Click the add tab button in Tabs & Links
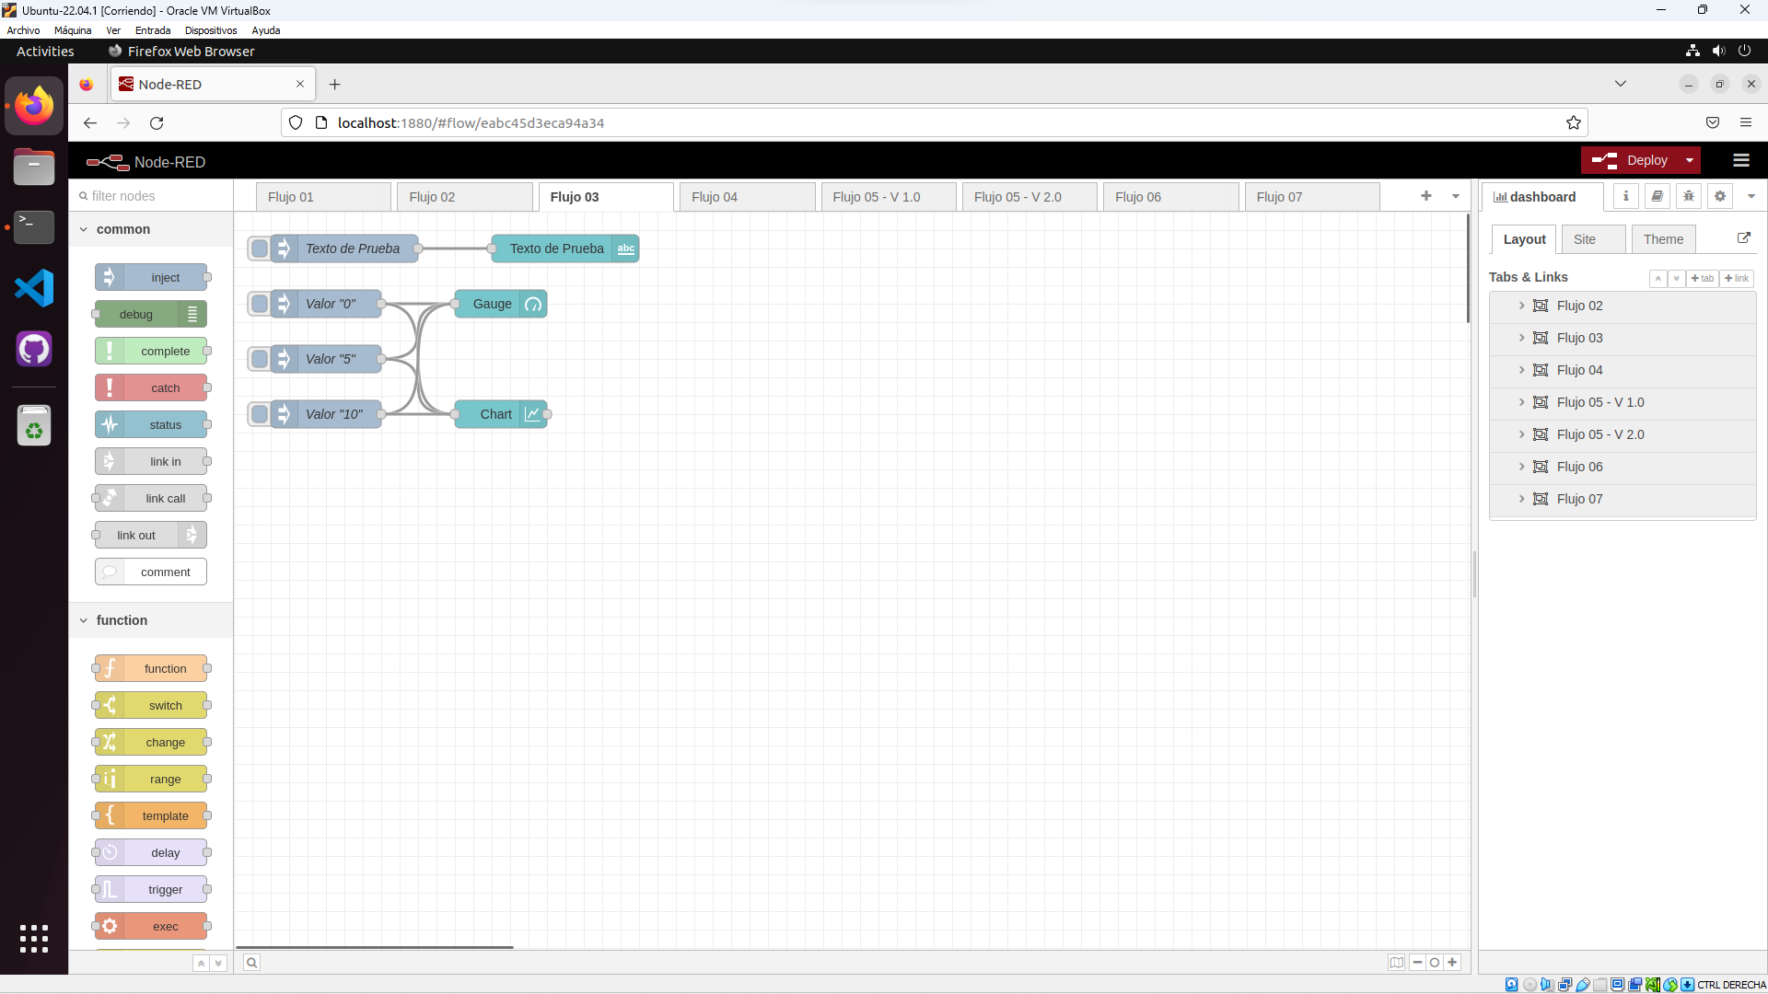Image resolution: width=1768 pixels, height=994 pixels. pos(1702,278)
